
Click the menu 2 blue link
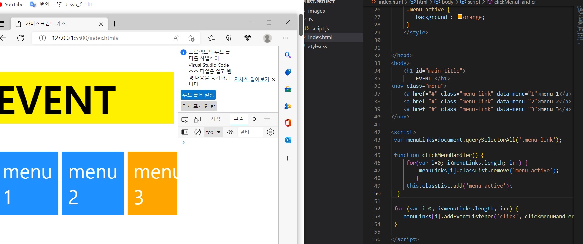[93, 183]
